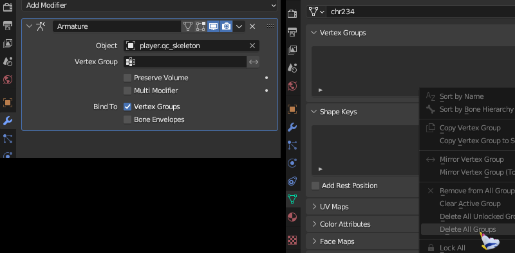Enable Multi Modifier checkbox
This screenshot has width=515, height=253.
[x=127, y=91]
